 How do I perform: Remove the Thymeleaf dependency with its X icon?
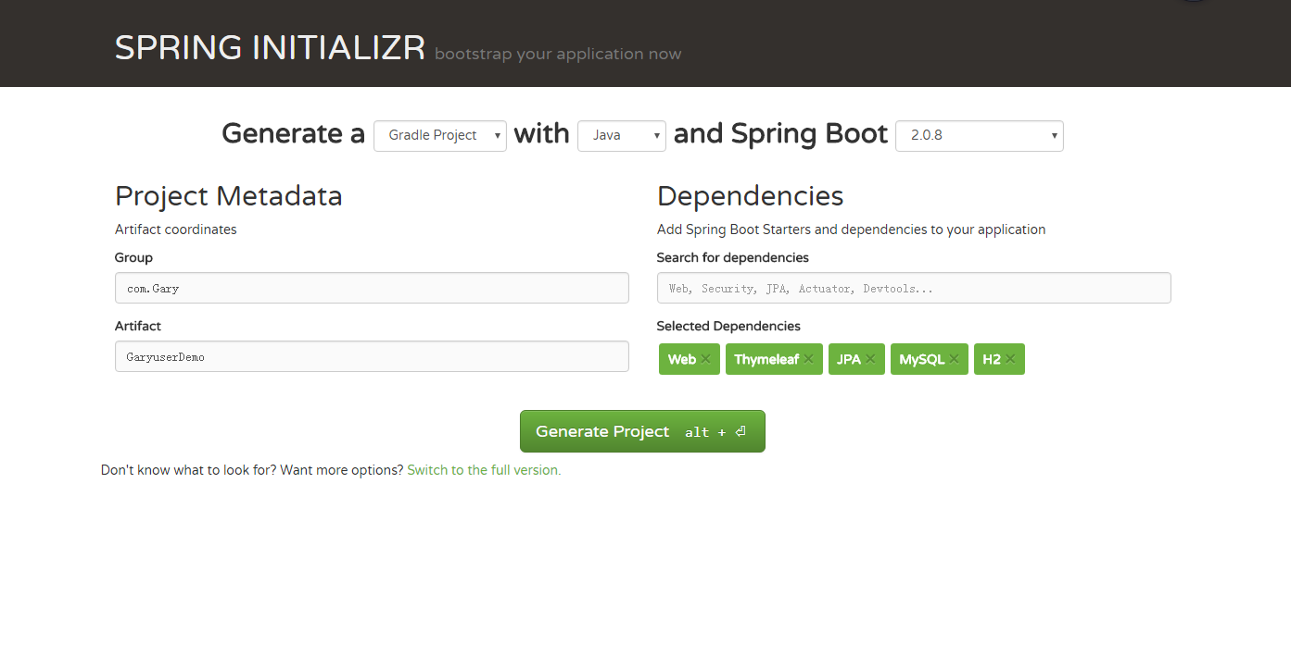[x=808, y=359]
